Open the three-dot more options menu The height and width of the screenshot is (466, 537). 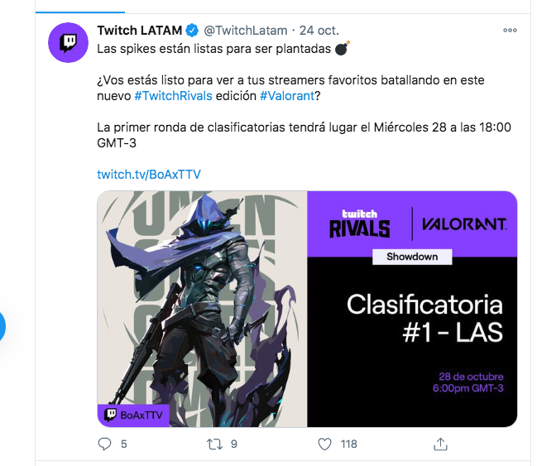[510, 30]
